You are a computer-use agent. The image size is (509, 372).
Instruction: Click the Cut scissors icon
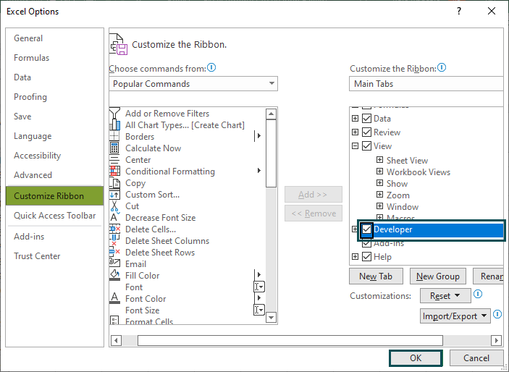(x=114, y=206)
